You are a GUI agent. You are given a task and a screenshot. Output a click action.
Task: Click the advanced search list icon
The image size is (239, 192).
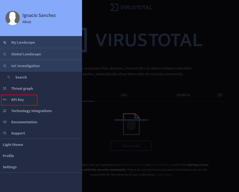[x=220, y=95]
